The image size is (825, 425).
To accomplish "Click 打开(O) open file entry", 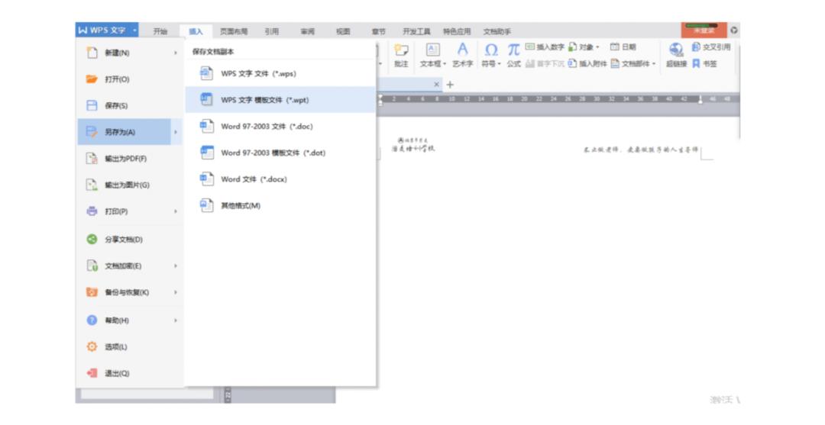I will tap(129, 79).
